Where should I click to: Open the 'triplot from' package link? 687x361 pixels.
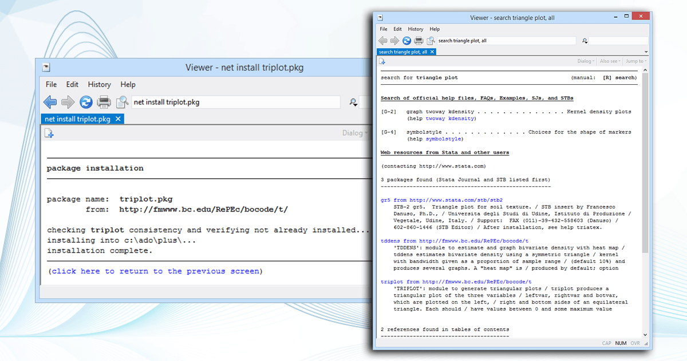point(456,282)
